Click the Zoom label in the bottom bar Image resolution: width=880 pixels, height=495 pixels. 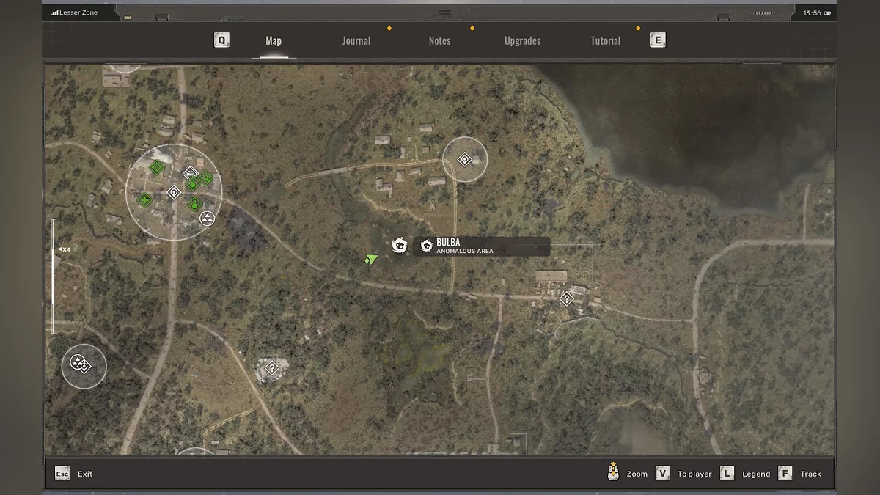[x=637, y=474]
